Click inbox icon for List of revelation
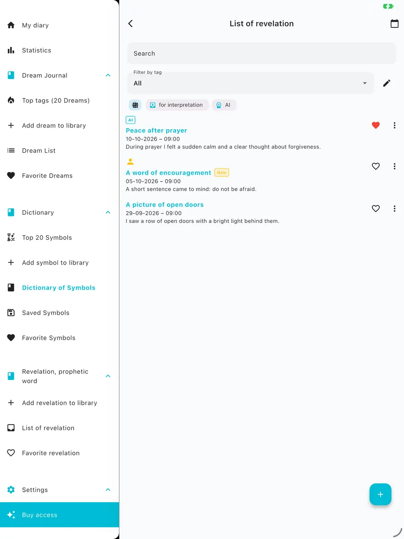The height and width of the screenshot is (539, 404). click(11, 428)
